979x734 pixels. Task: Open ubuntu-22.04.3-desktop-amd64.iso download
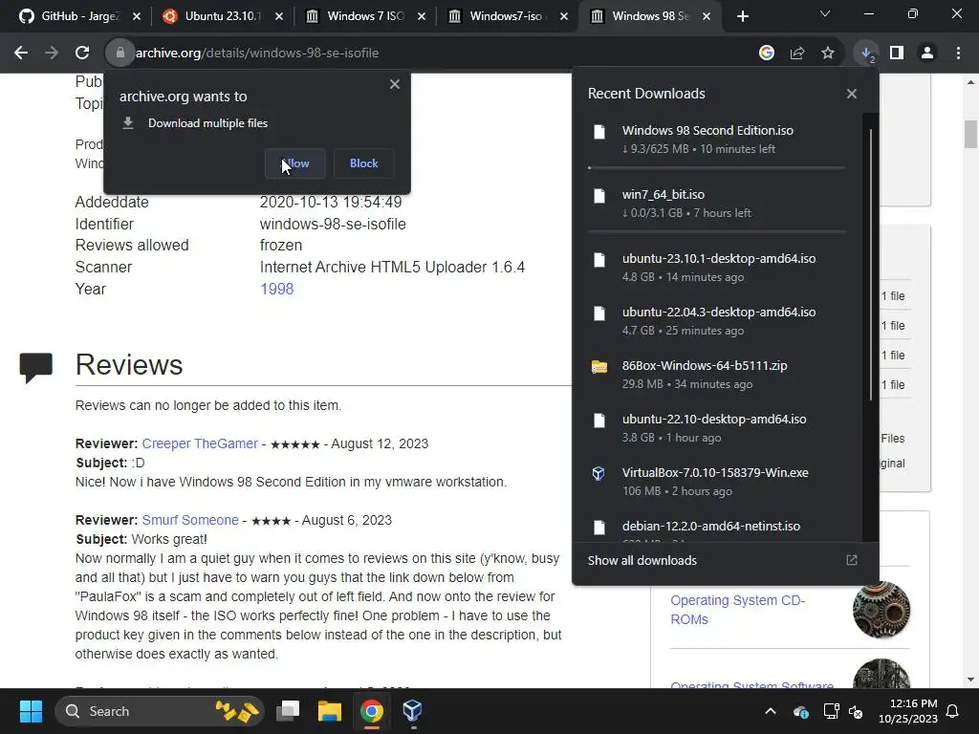717,321
